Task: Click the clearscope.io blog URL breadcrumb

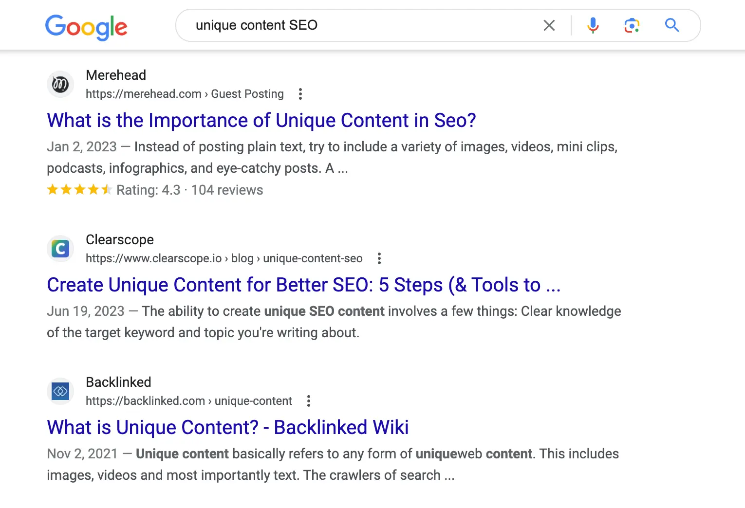Action: click(224, 258)
